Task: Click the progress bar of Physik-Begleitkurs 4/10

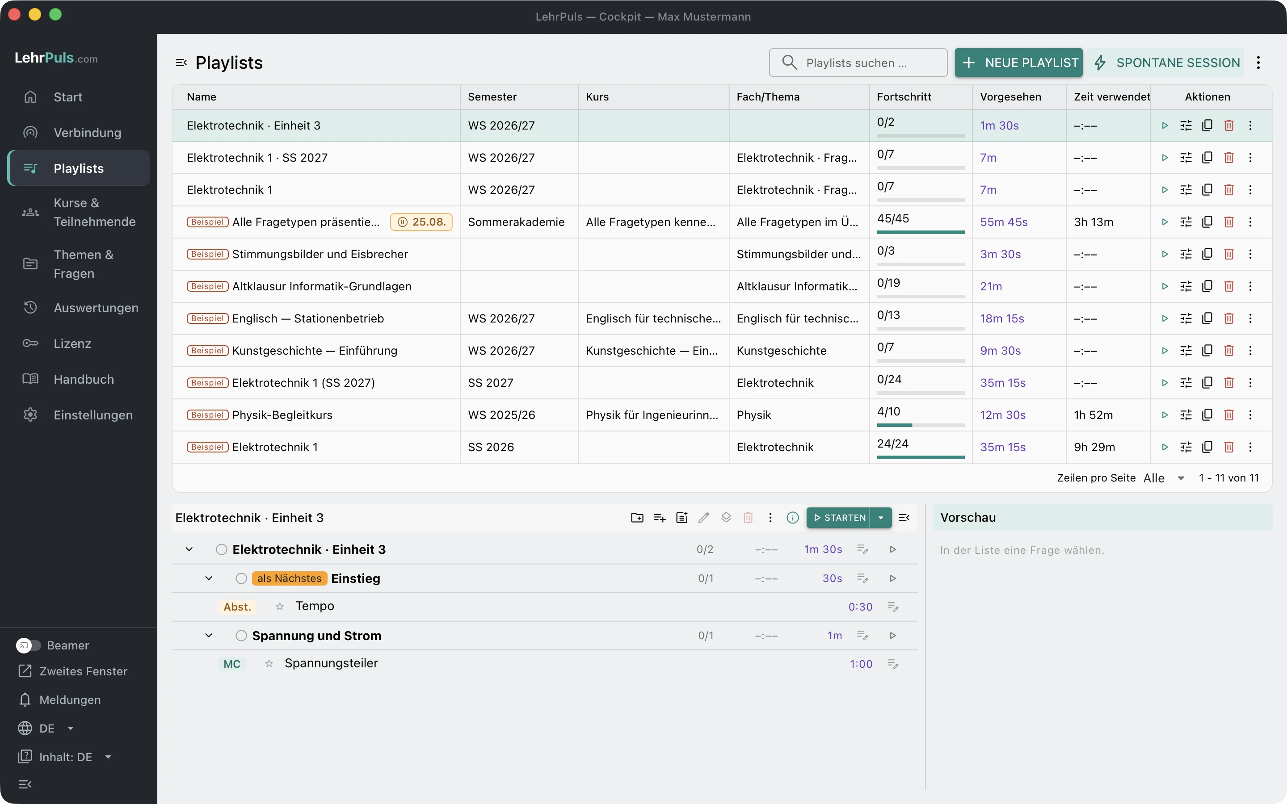Action: coord(921,425)
